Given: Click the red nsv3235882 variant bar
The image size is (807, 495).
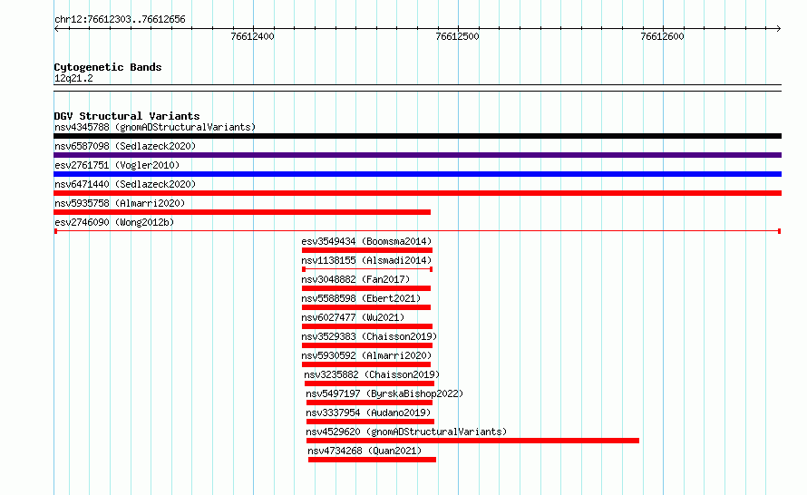Looking at the screenshot, I should [x=369, y=383].
